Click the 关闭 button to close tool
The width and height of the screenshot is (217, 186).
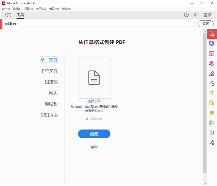[x=206, y=24]
